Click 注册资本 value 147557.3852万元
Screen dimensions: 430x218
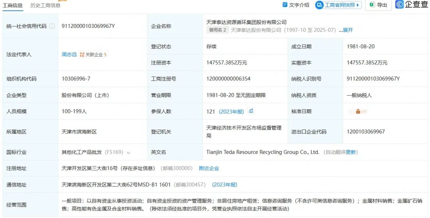pos(227,63)
